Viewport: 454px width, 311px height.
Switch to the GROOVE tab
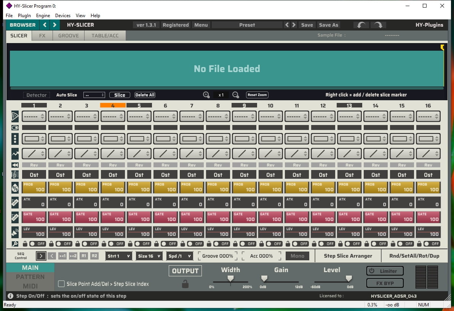pyautogui.click(x=68, y=36)
